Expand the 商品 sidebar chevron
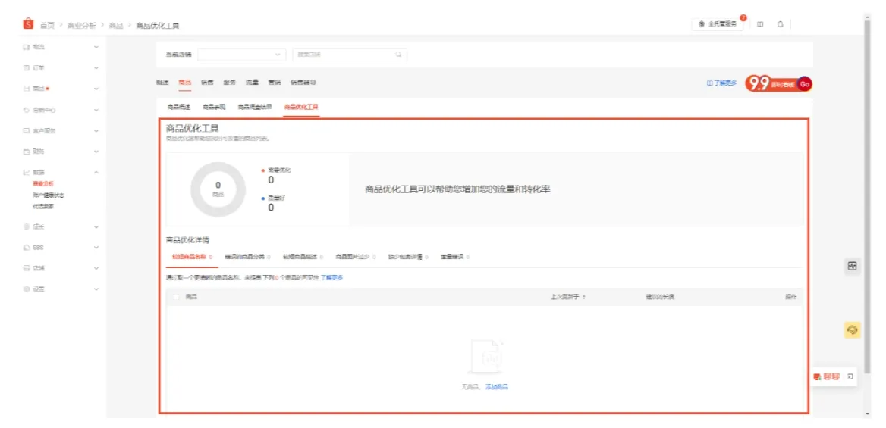886x428 pixels. pyautogui.click(x=96, y=89)
